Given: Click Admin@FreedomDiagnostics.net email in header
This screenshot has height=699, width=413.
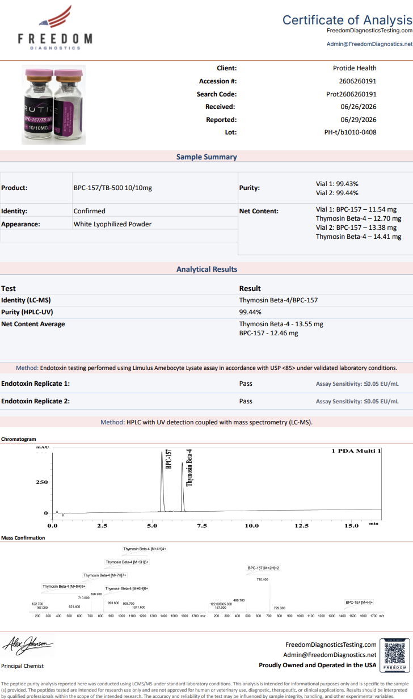Looking at the screenshot, I should coord(369,44).
